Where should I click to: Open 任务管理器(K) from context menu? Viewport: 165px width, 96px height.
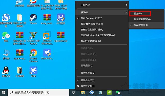pos(102,73)
